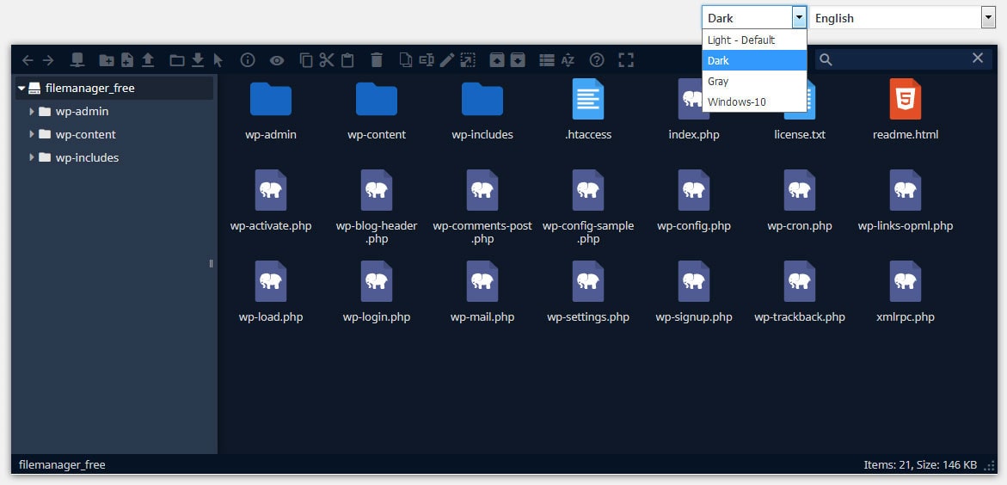Screen dimensions: 1007x485
Task: Click the sidebar resize handle
Action: coord(212,264)
